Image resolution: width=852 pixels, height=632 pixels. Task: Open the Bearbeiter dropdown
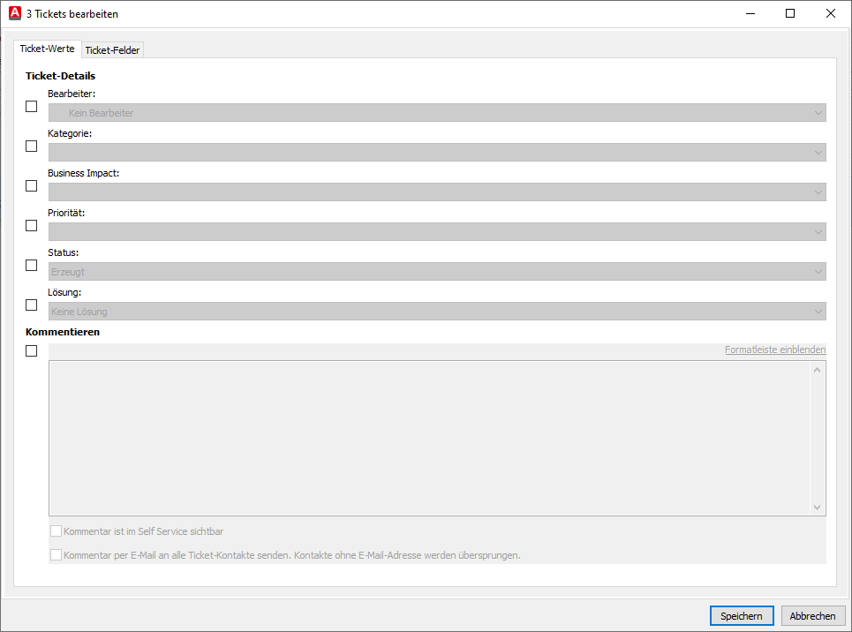tap(437, 113)
